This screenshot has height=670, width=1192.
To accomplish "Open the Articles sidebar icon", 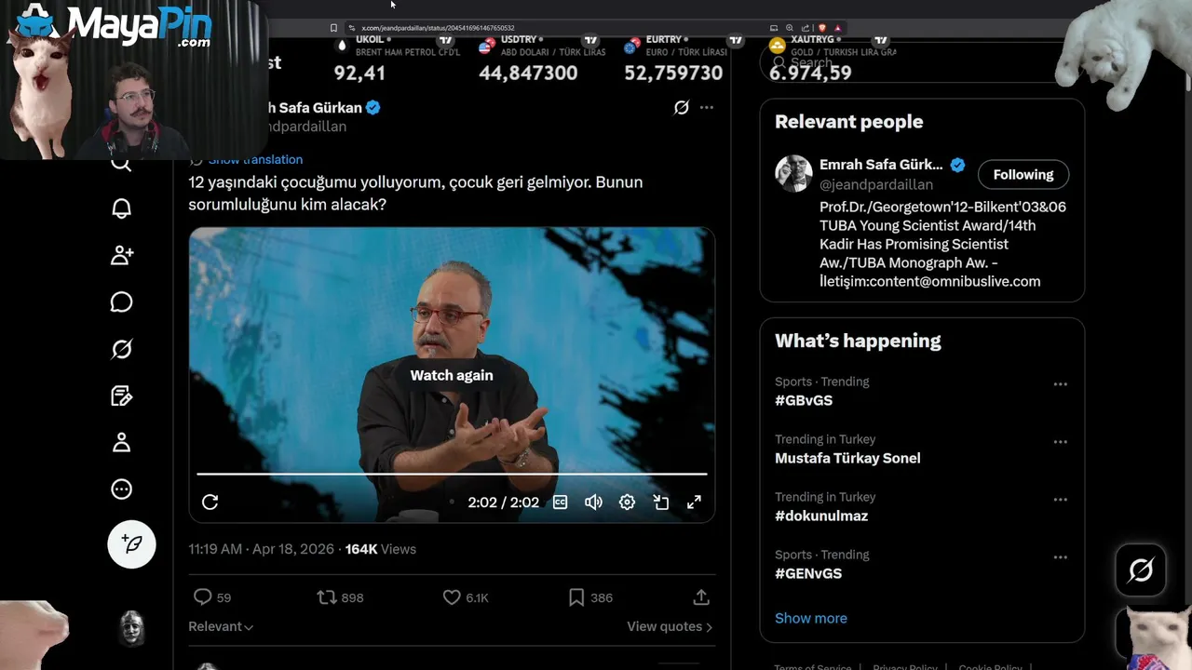I will point(122,396).
